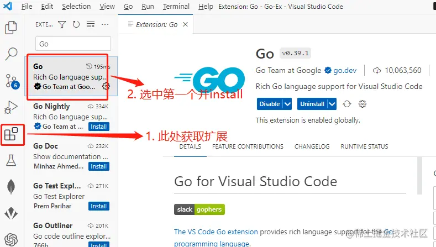
Task: Click the EXTE... panel title
Action: point(44,24)
